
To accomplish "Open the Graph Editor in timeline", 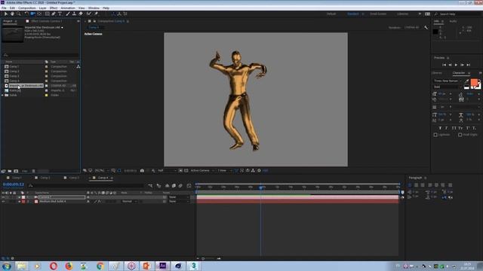I will click(189, 186).
